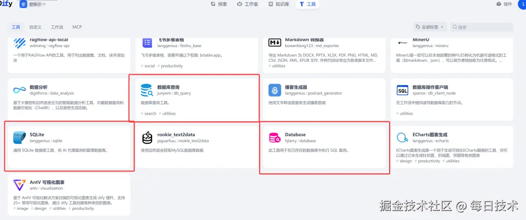Viewport: 526px width, 220px height.
Task: Click the antv / visualization text
Action: pyautogui.click(x=46, y=188)
